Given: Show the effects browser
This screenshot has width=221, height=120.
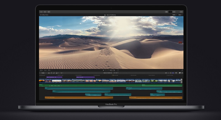Looking at the screenshot, I should (x=180, y=73).
